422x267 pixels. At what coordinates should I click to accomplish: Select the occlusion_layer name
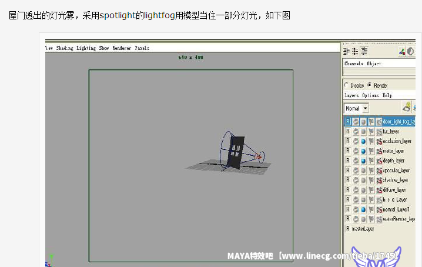397,141
